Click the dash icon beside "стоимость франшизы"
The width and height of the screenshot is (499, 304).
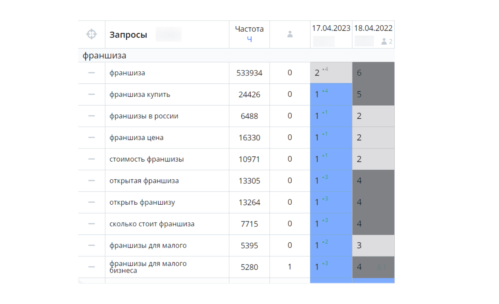[92, 159]
